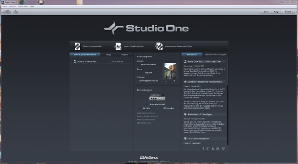Switch to the Song page button
The width and height of the screenshot is (298, 164).
276,12
